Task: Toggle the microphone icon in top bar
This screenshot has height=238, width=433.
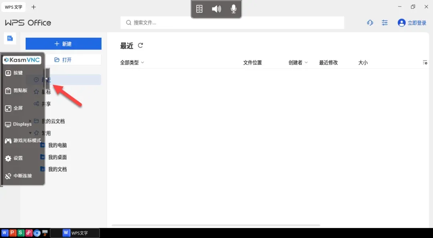Action: coord(234,9)
